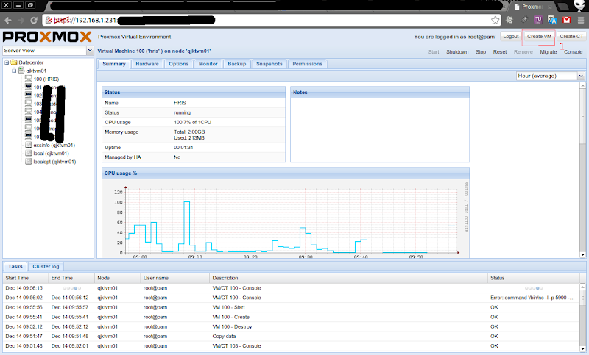589x355 pixels.
Task: Click the browser back arrow
Action: [8, 21]
